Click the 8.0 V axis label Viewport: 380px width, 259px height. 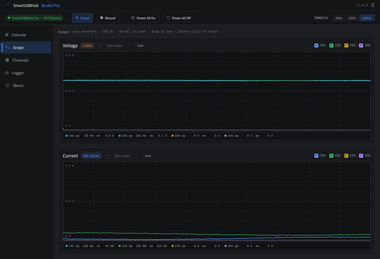click(x=69, y=56)
